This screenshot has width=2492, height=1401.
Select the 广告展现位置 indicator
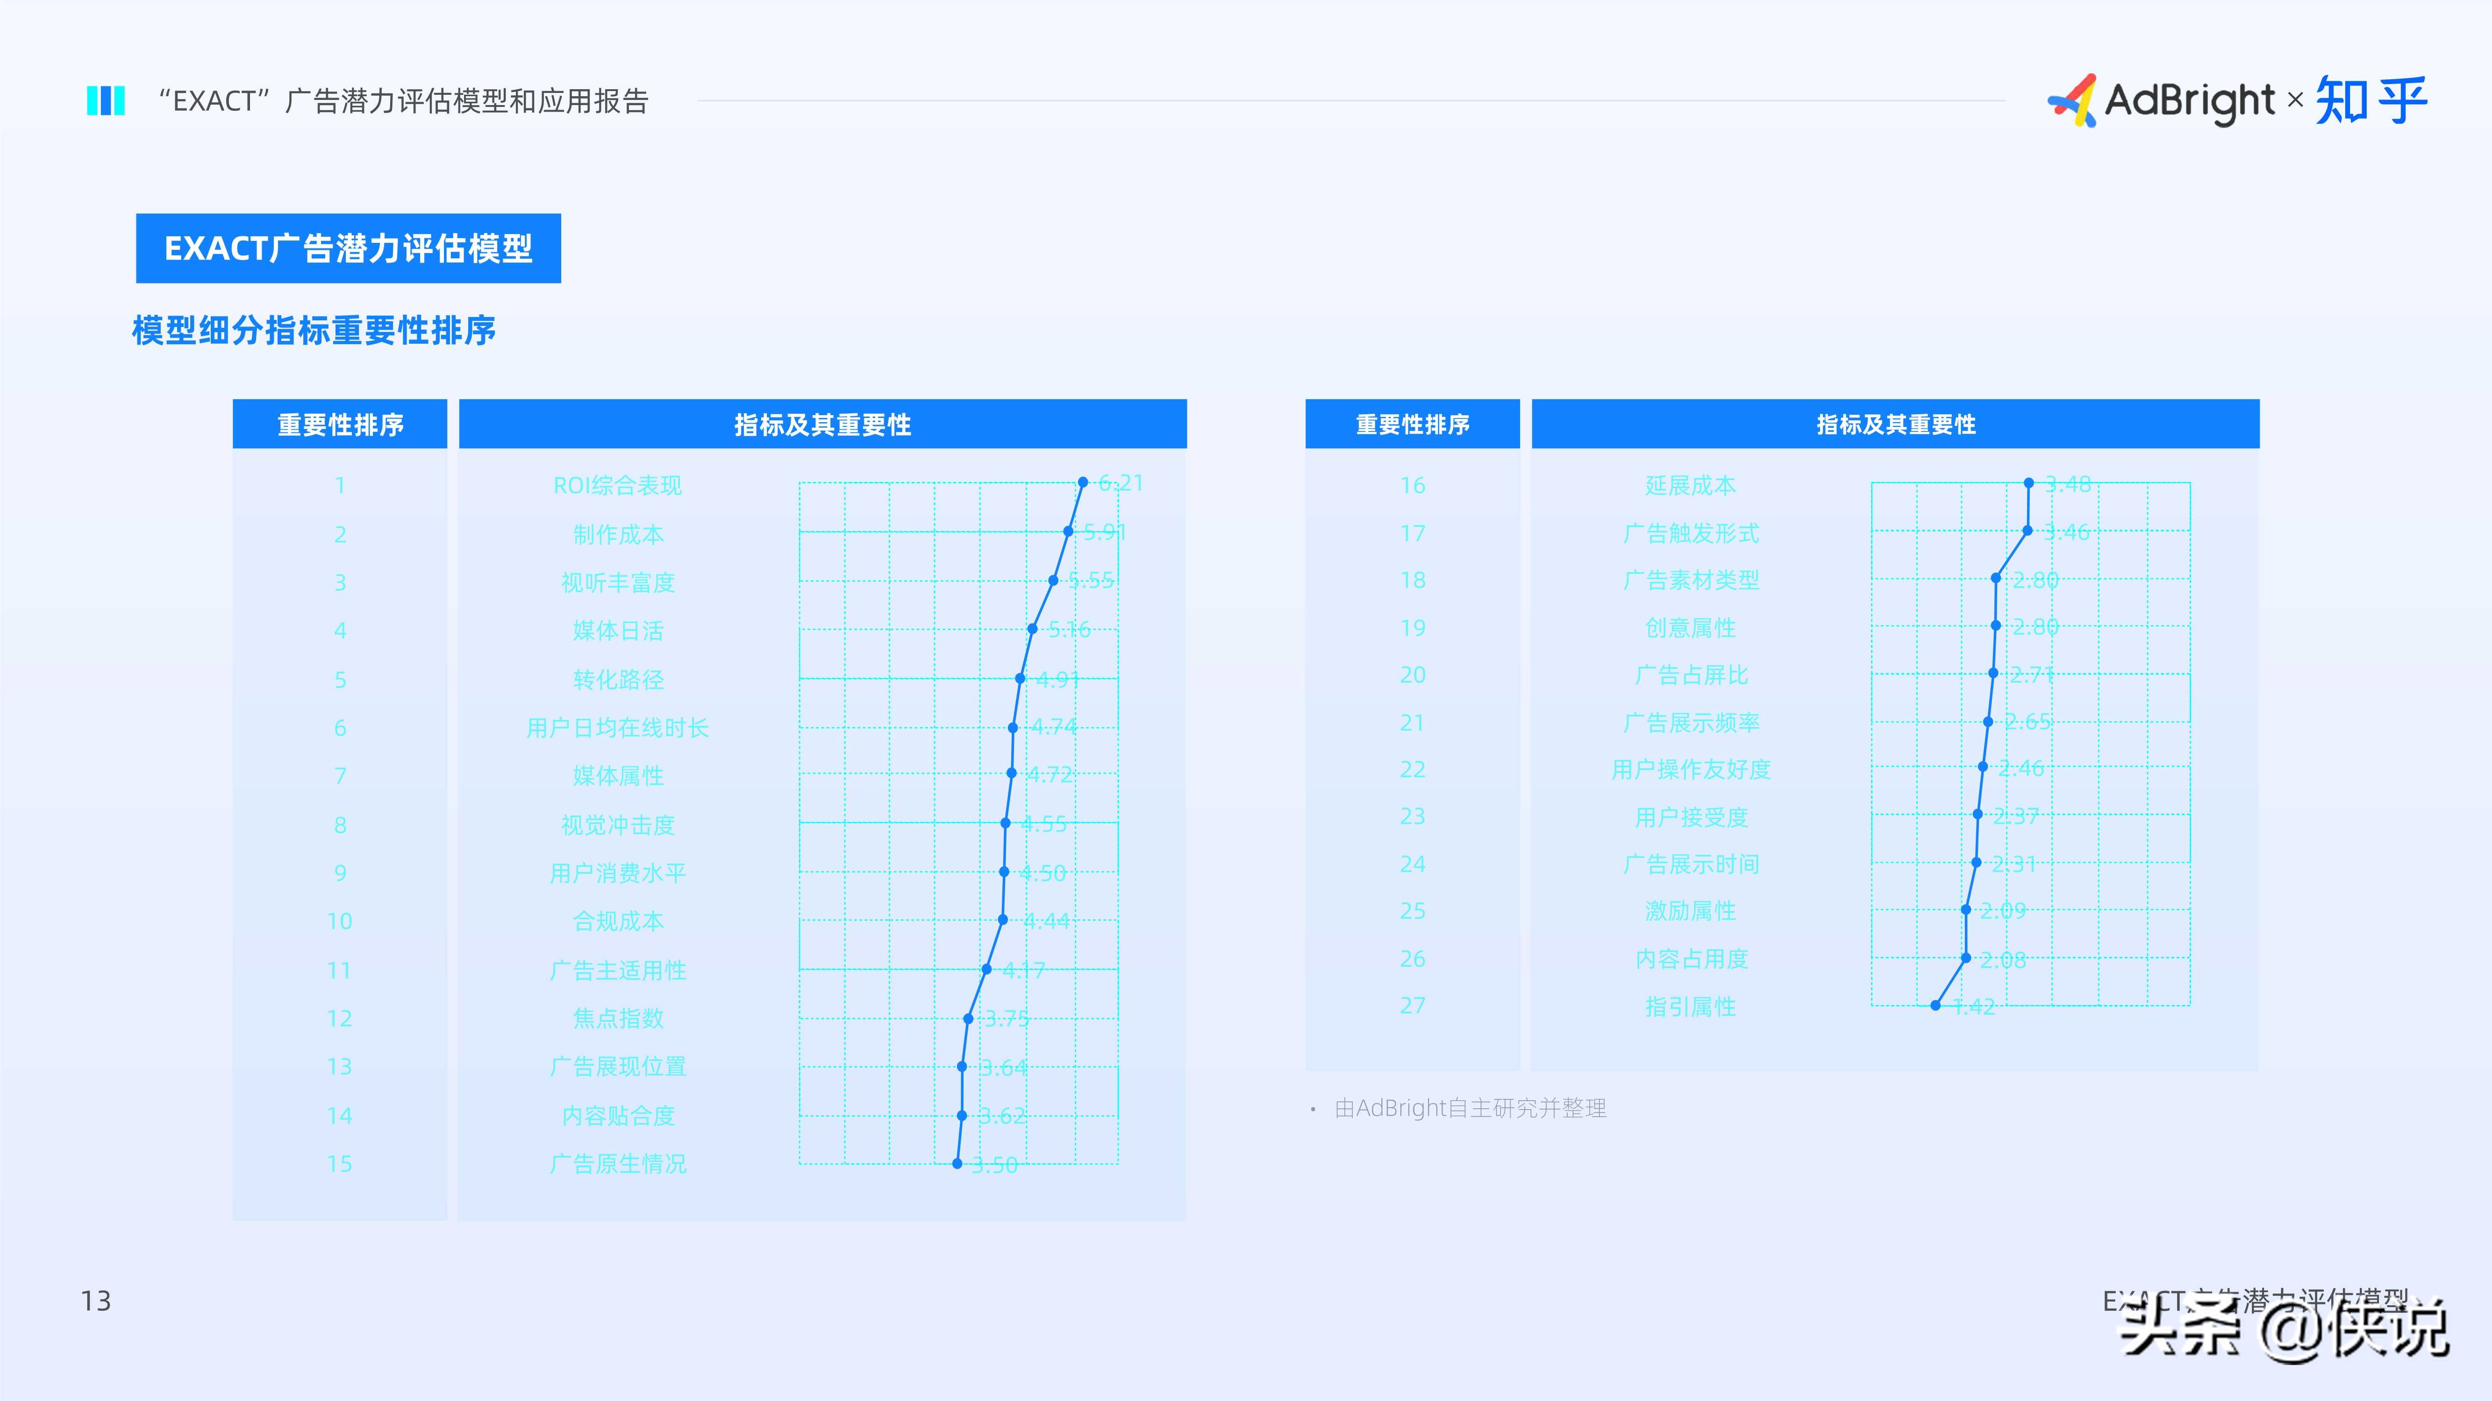617,1067
